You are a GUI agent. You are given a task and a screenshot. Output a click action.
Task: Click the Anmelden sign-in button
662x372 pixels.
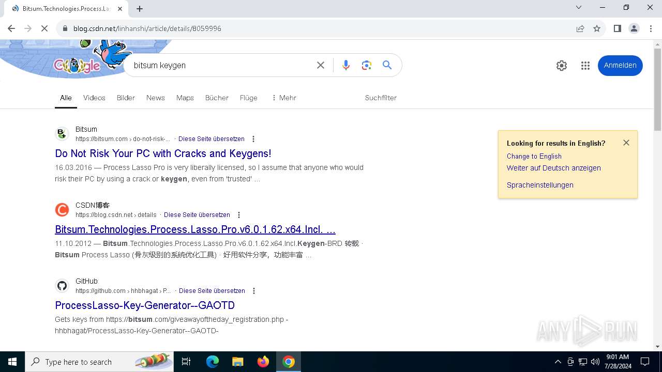coord(620,66)
